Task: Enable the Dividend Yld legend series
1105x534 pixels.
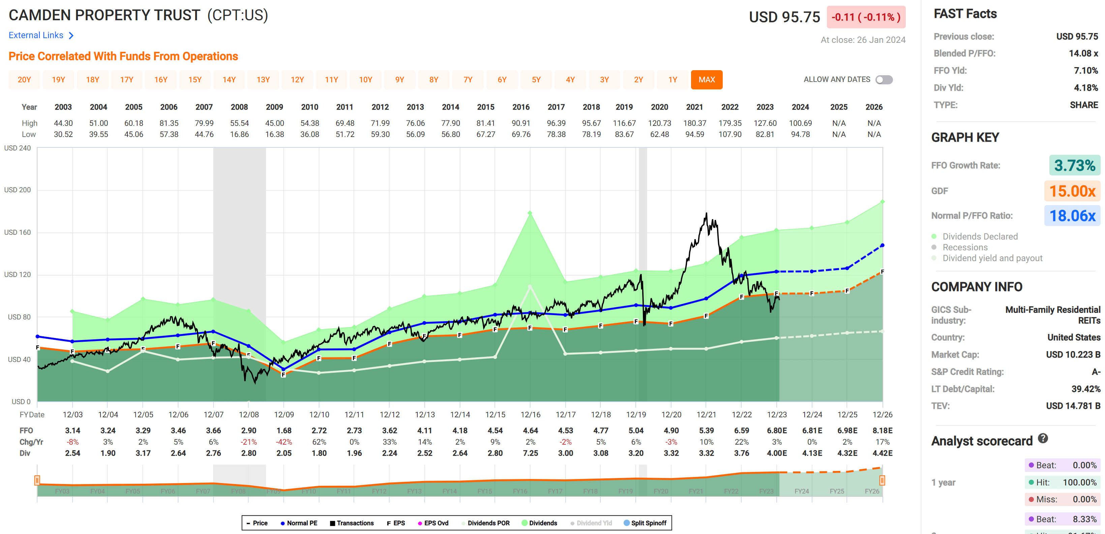Action: pyautogui.click(x=594, y=523)
